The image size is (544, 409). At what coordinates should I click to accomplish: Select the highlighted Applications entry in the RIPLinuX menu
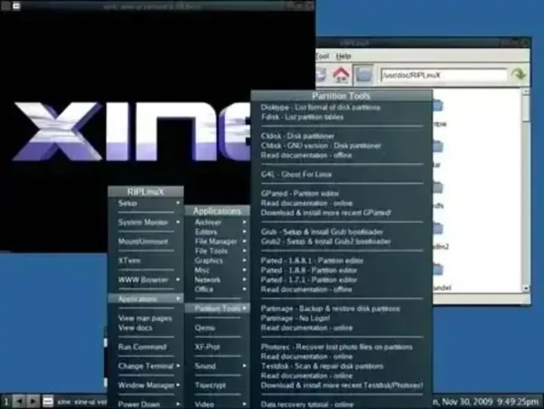145,298
